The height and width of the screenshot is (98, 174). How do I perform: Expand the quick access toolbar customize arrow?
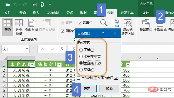coord(50,5)
